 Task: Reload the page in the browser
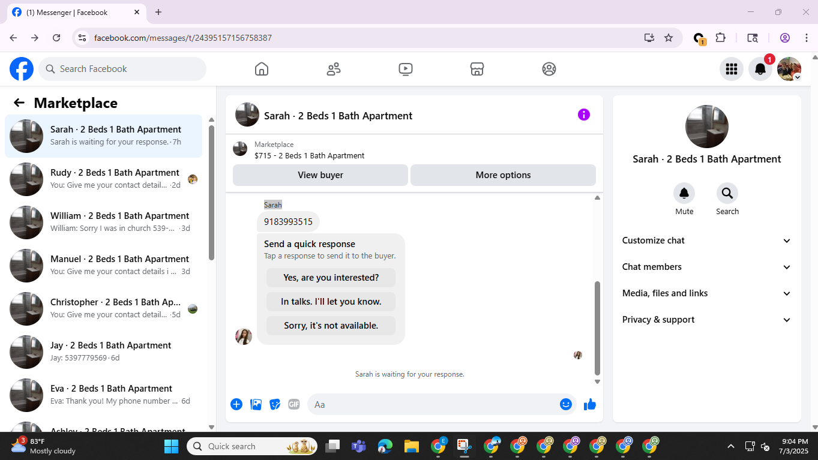(56, 38)
